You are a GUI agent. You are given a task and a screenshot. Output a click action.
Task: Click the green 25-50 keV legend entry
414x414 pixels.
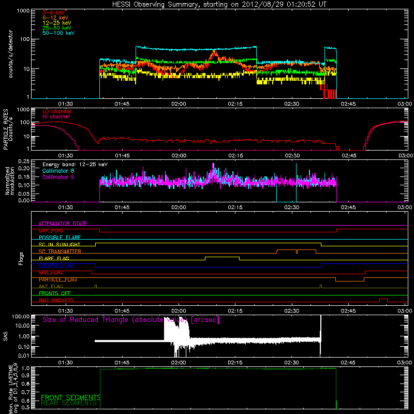[57, 28]
